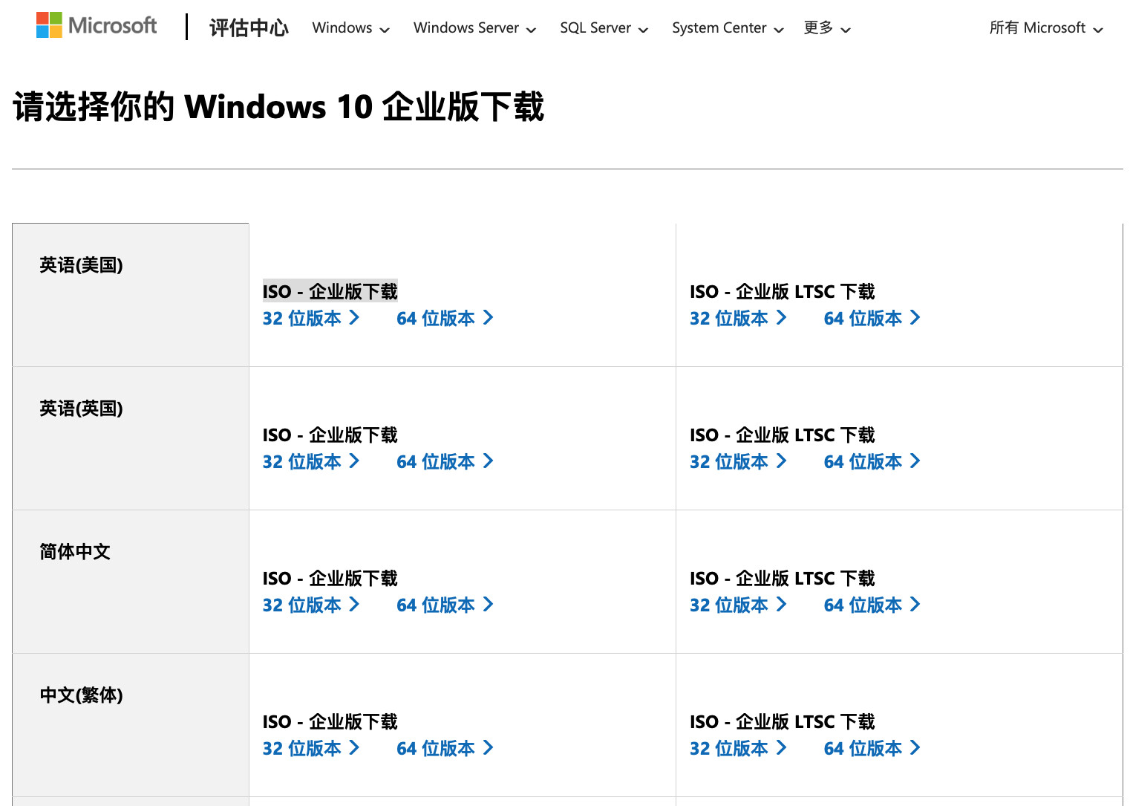This screenshot has height=806, width=1130.
Task: Expand the Windows menu
Action: tap(350, 28)
